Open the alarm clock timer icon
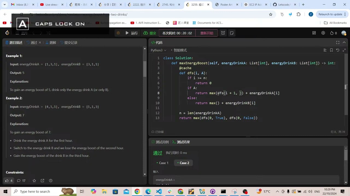Viewport: 350px width, 196px height. (x=223, y=33)
